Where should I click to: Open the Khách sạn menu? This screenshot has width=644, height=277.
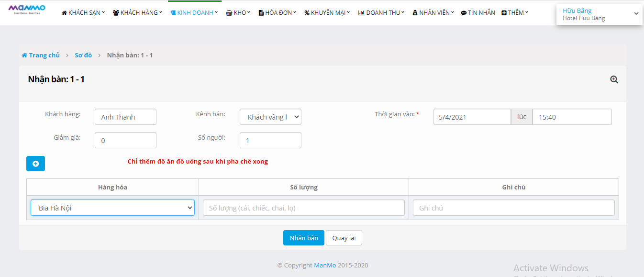click(83, 13)
